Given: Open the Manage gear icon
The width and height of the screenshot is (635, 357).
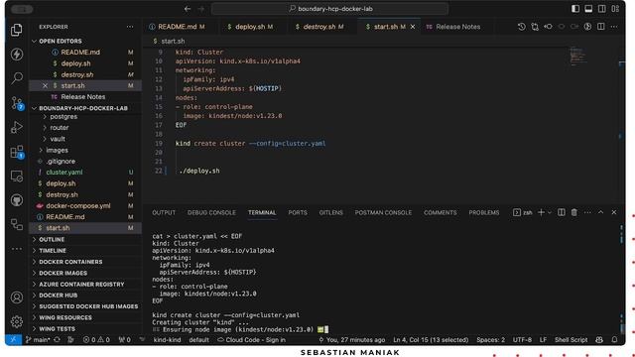Looking at the screenshot, I should (17, 321).
